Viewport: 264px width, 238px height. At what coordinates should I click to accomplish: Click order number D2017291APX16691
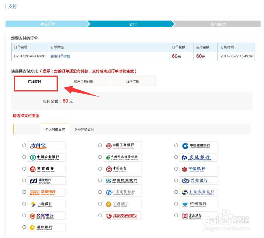coord(30,56)
